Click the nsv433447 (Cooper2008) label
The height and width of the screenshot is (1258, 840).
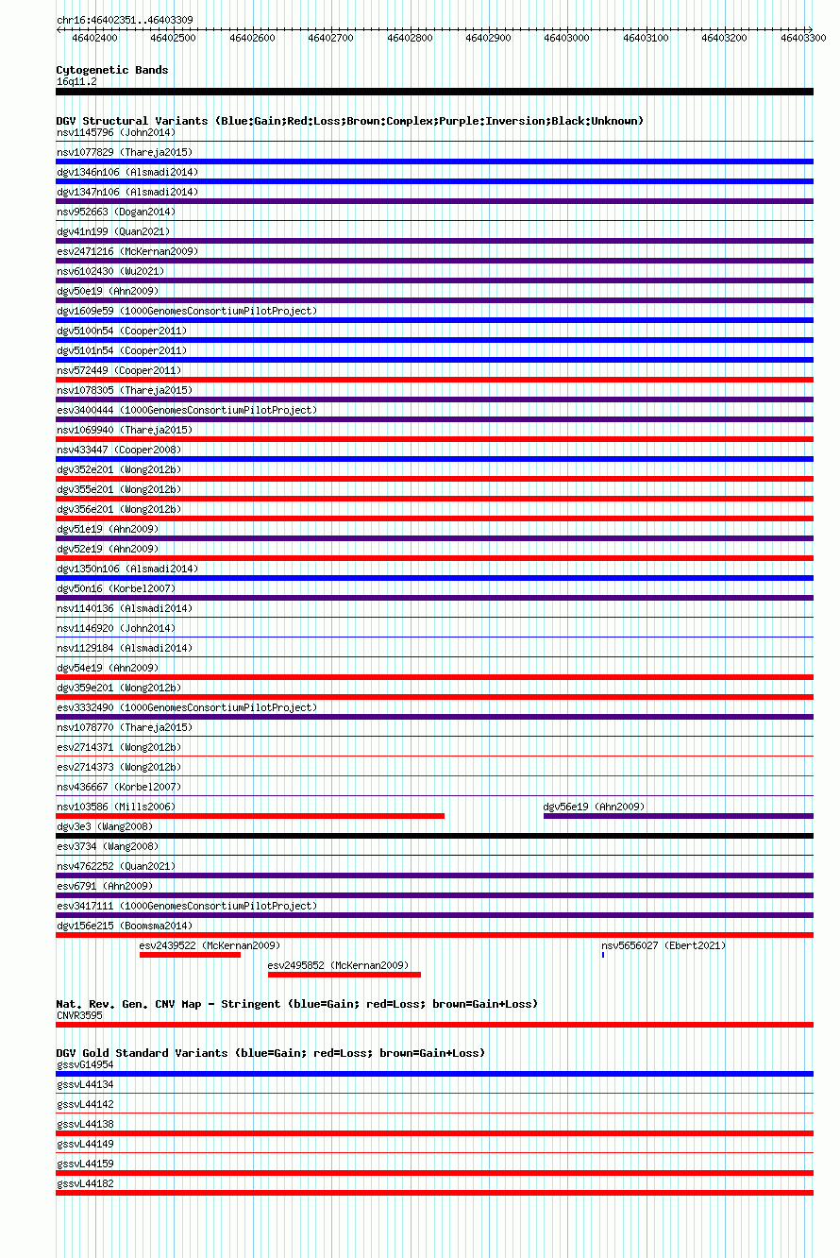point(119,450)
